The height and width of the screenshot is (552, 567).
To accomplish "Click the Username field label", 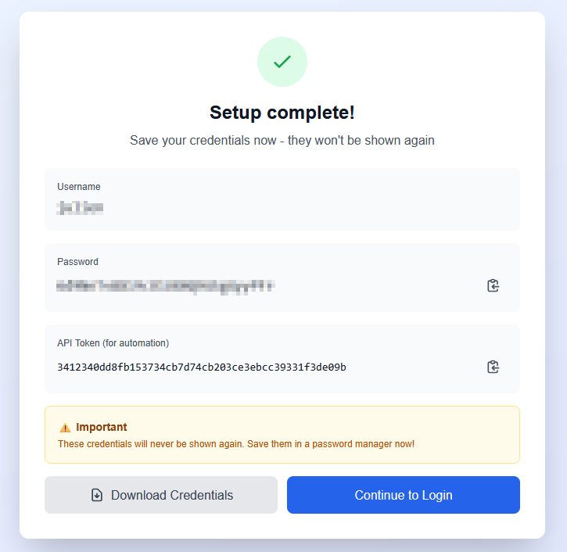I will [x=78, y=187].
